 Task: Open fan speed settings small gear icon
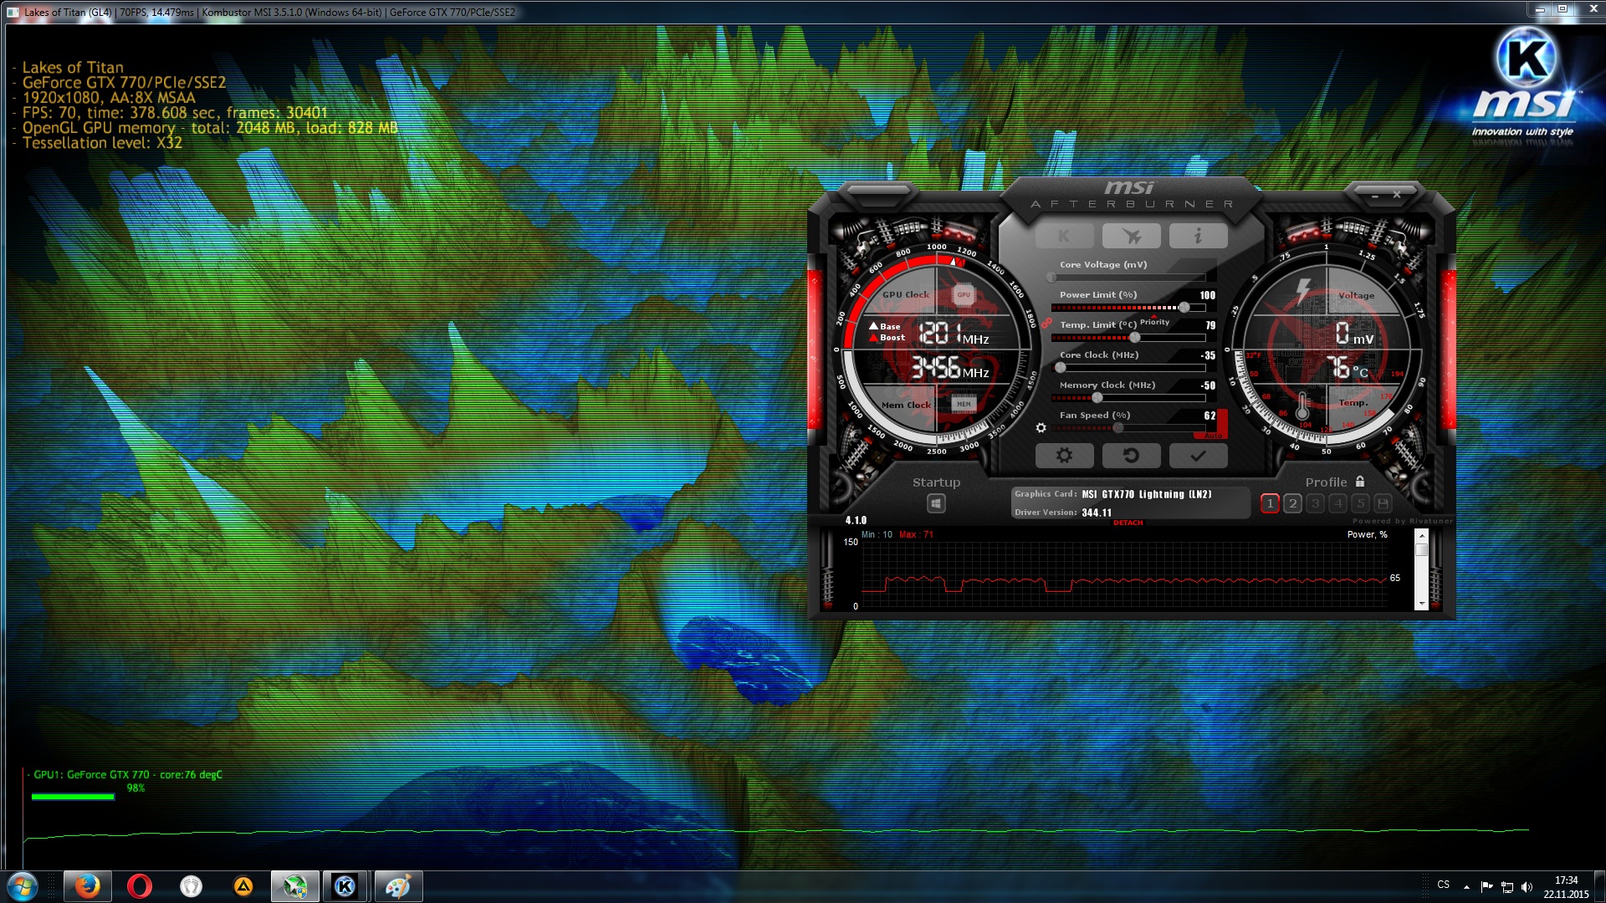(1041, 428)
